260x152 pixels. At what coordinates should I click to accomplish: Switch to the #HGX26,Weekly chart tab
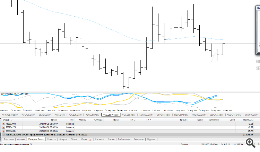pyautogui.click(x=10, y=115)
